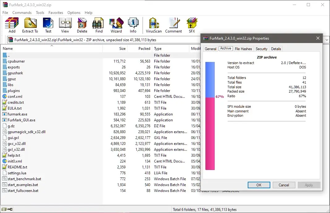Click the WinRAR icon in the title bar

(x=5, y=5)
